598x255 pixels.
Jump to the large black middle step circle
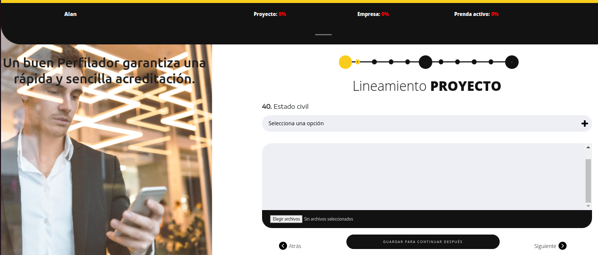(425, 62)
